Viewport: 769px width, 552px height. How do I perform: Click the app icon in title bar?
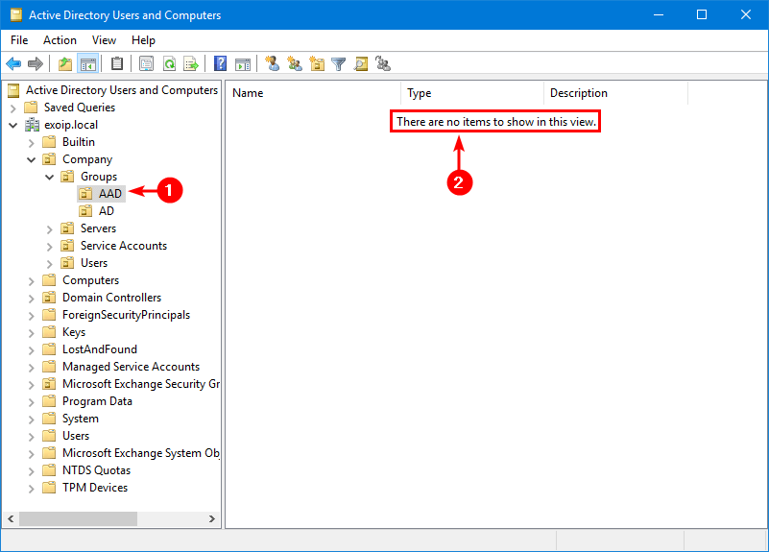click(x=16, y=14)
